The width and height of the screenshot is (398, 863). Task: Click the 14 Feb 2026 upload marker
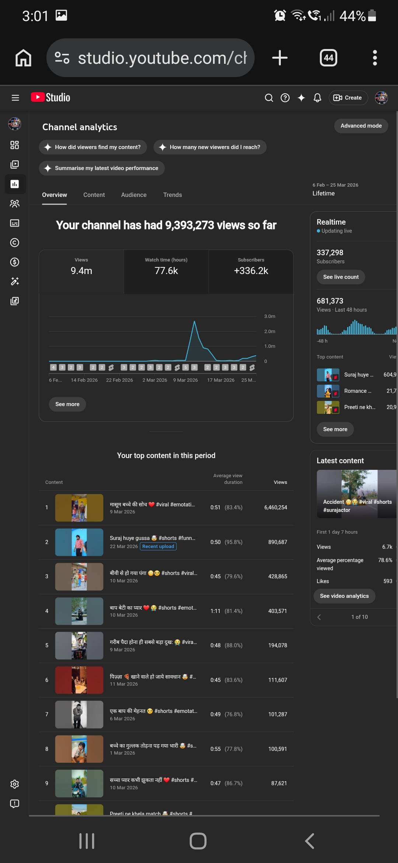tap(80, 367)
